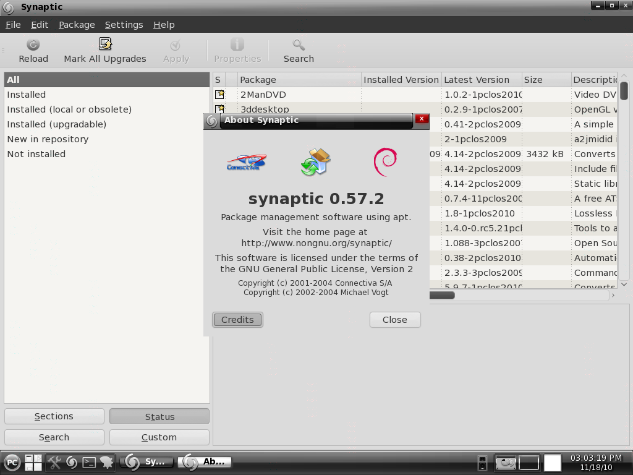Toggle the status marker beside 3ddesktop
Screen dimensions: 633x475
pos(219,109)
